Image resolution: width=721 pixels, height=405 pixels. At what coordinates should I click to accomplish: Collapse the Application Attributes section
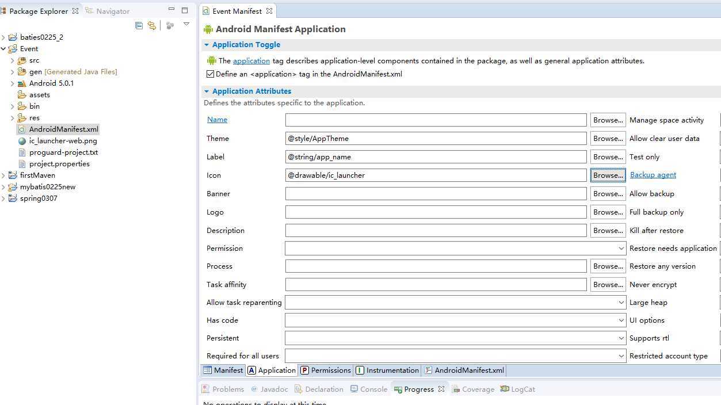(207, 91)
